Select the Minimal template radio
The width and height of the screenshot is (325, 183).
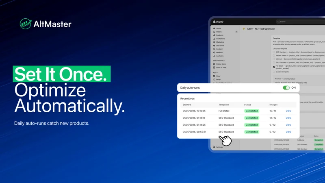click(x=274, y=59)
